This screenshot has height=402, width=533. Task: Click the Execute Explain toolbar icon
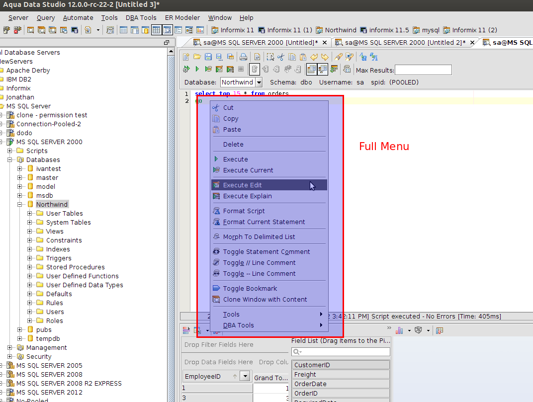point(230,70)
